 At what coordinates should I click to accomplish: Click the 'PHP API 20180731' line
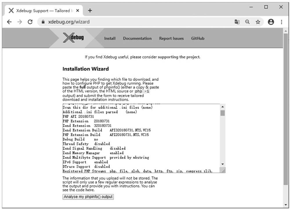pyautogui.click(x=78, y=117)
